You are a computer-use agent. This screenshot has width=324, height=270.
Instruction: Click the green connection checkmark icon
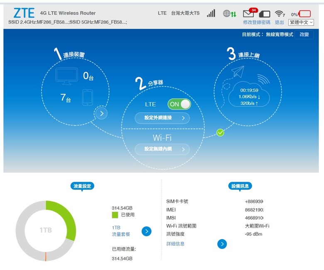(220, 132)
